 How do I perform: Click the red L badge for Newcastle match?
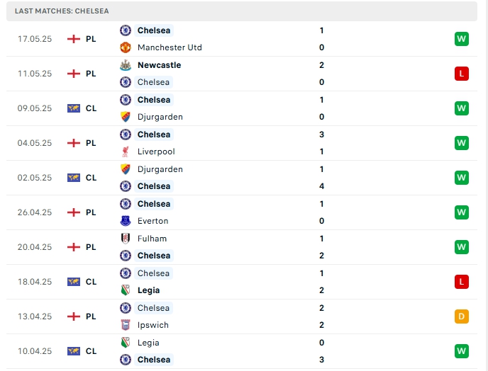point(462,74)
